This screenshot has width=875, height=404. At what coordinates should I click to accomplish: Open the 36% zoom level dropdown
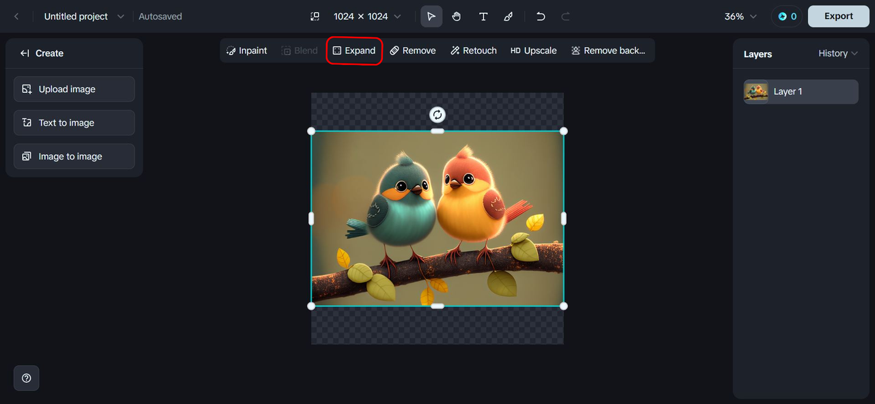coord(741,16)
